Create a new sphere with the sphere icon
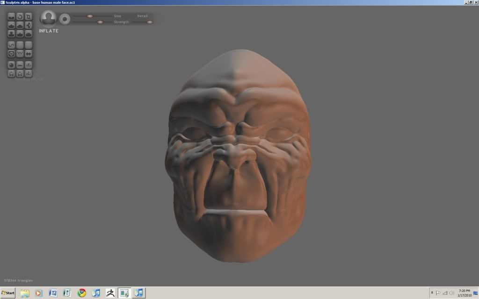Viewport: 479px width, 299px height. tap(11, 65)
